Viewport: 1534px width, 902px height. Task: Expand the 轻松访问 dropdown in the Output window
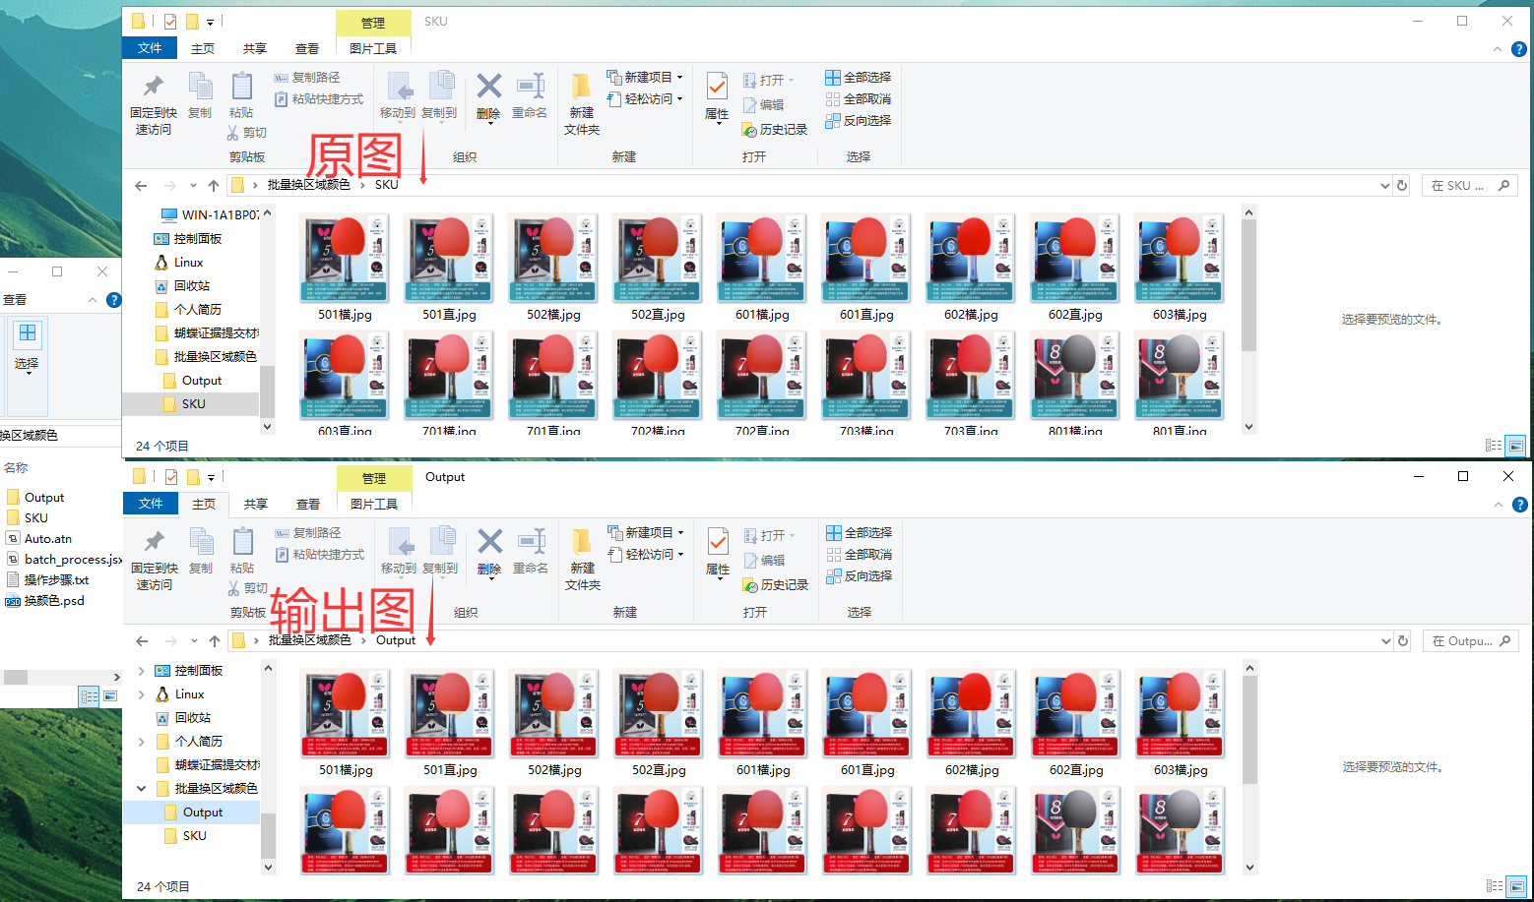(x=680, y=554)
